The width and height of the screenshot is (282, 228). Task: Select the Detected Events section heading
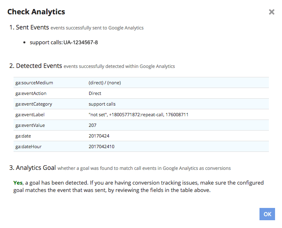coord(39,66)
